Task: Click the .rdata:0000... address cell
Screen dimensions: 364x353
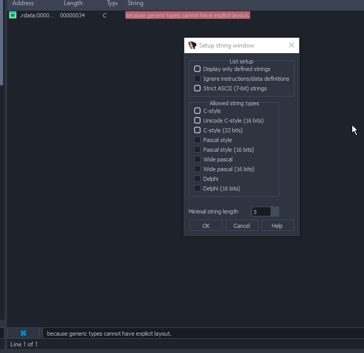Action: tap(37, 15)
